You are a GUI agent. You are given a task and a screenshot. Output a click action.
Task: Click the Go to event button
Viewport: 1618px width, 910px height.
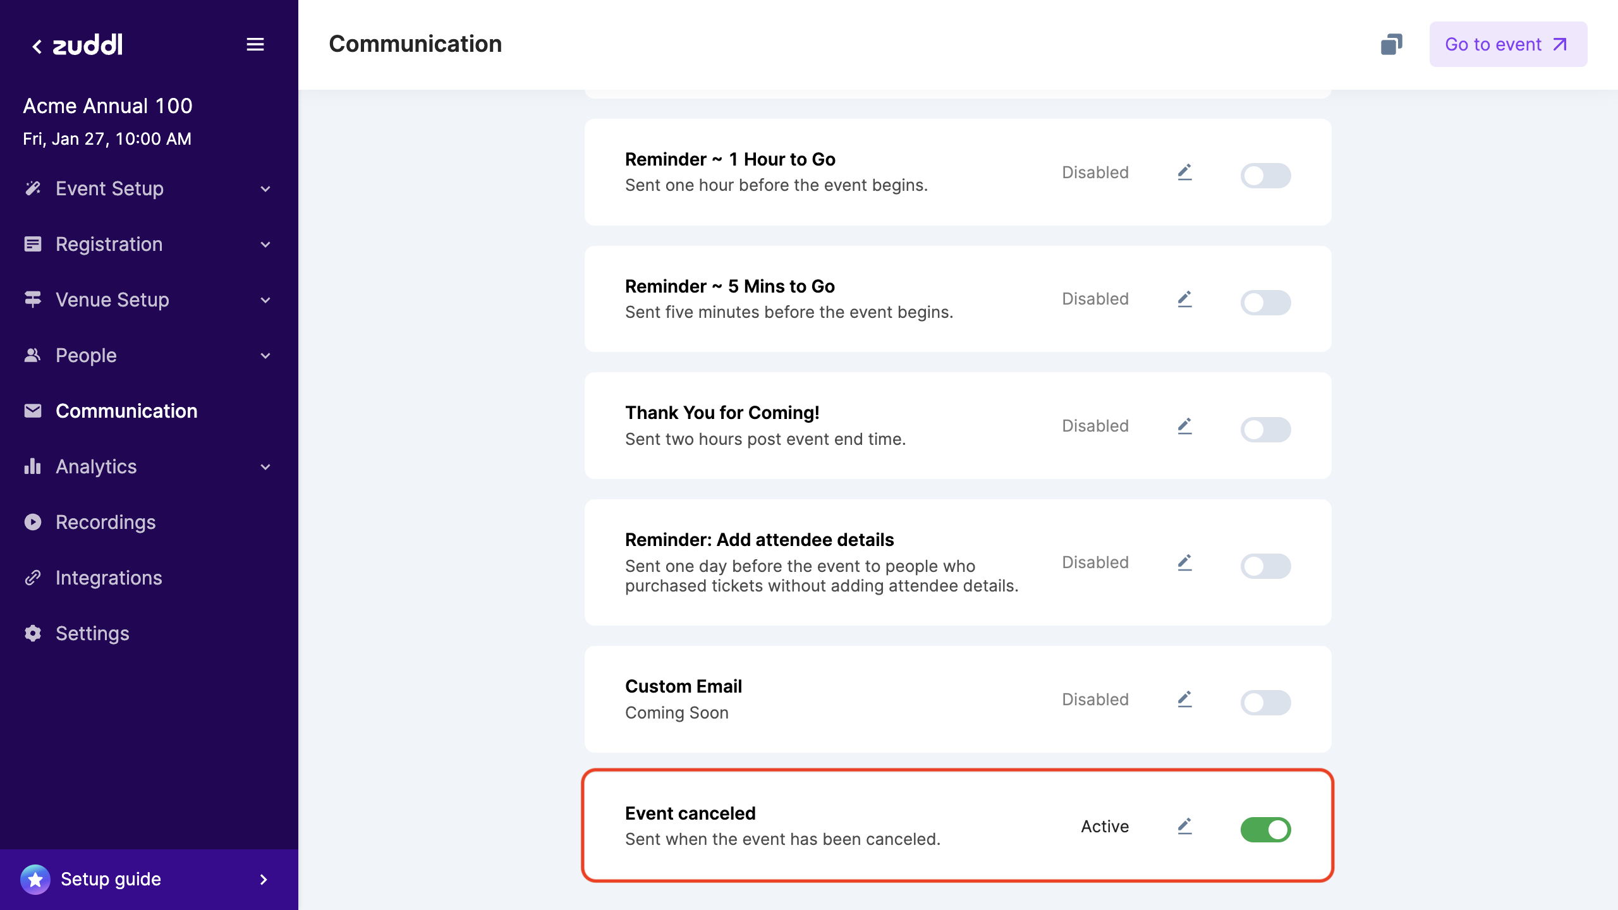tap(1507, 44)
